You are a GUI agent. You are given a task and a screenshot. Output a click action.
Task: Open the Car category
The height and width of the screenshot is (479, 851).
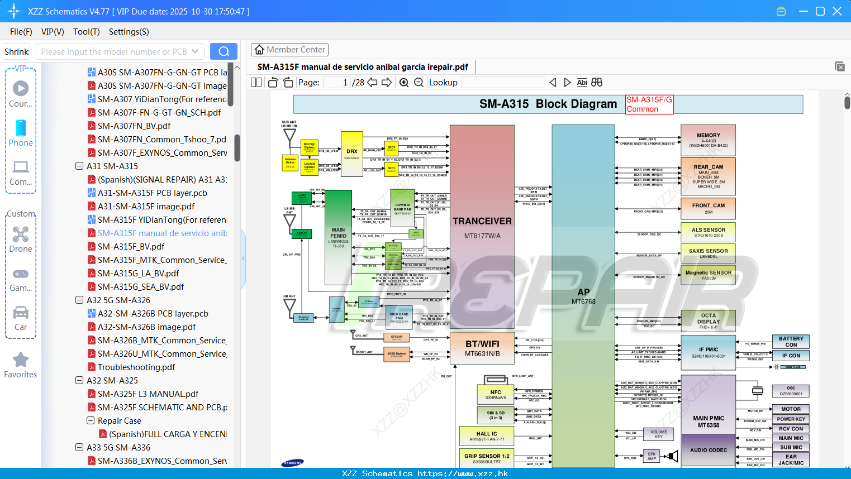point(21,318)
